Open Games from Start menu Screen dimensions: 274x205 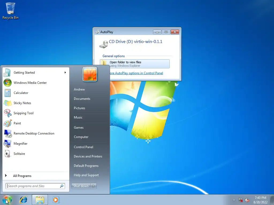point(79,128)
